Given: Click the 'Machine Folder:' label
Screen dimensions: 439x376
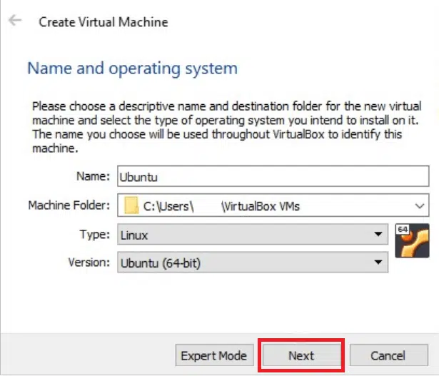Looking at the screenshot, I should coord(69,205).
